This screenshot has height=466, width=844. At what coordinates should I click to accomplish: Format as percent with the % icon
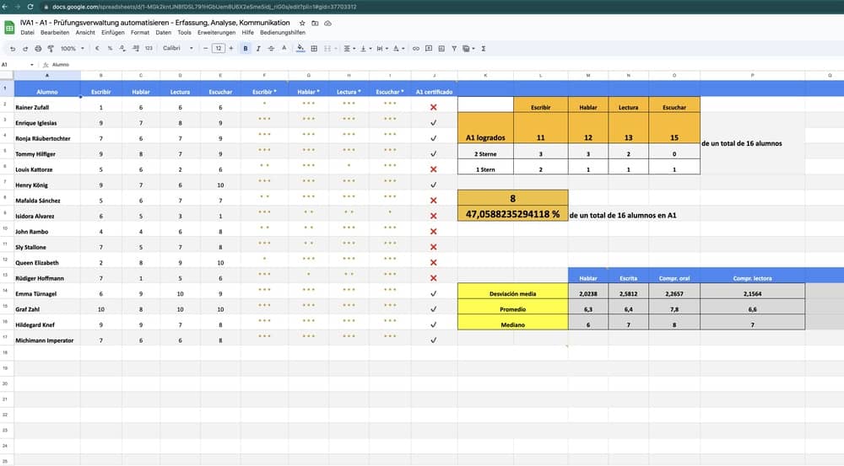110,49
